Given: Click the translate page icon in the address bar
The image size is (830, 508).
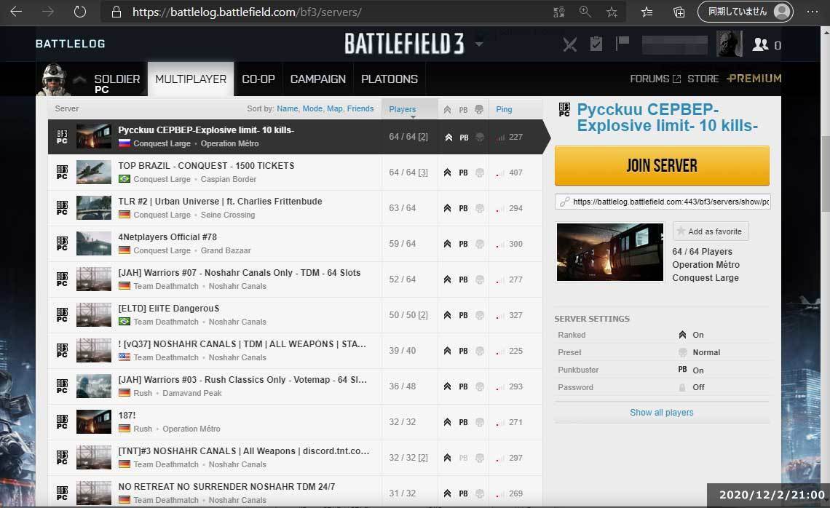Looking at the screenshot, I should click(x=559, y=12).
